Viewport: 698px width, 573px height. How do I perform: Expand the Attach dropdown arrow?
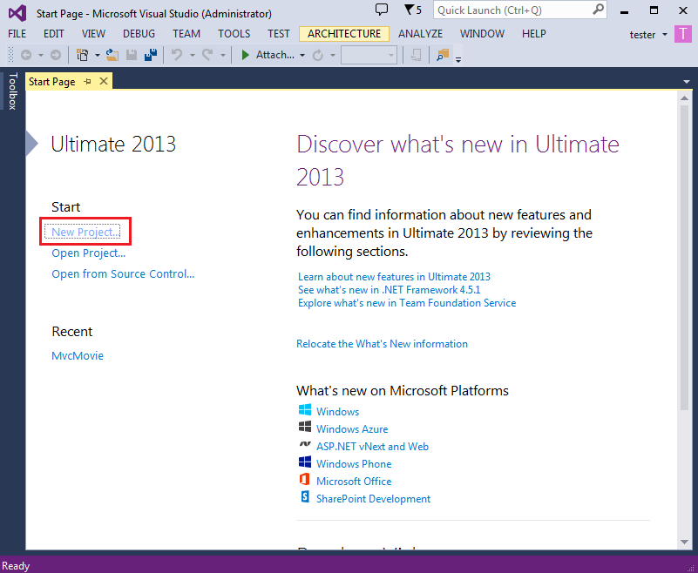coord(302,56)
